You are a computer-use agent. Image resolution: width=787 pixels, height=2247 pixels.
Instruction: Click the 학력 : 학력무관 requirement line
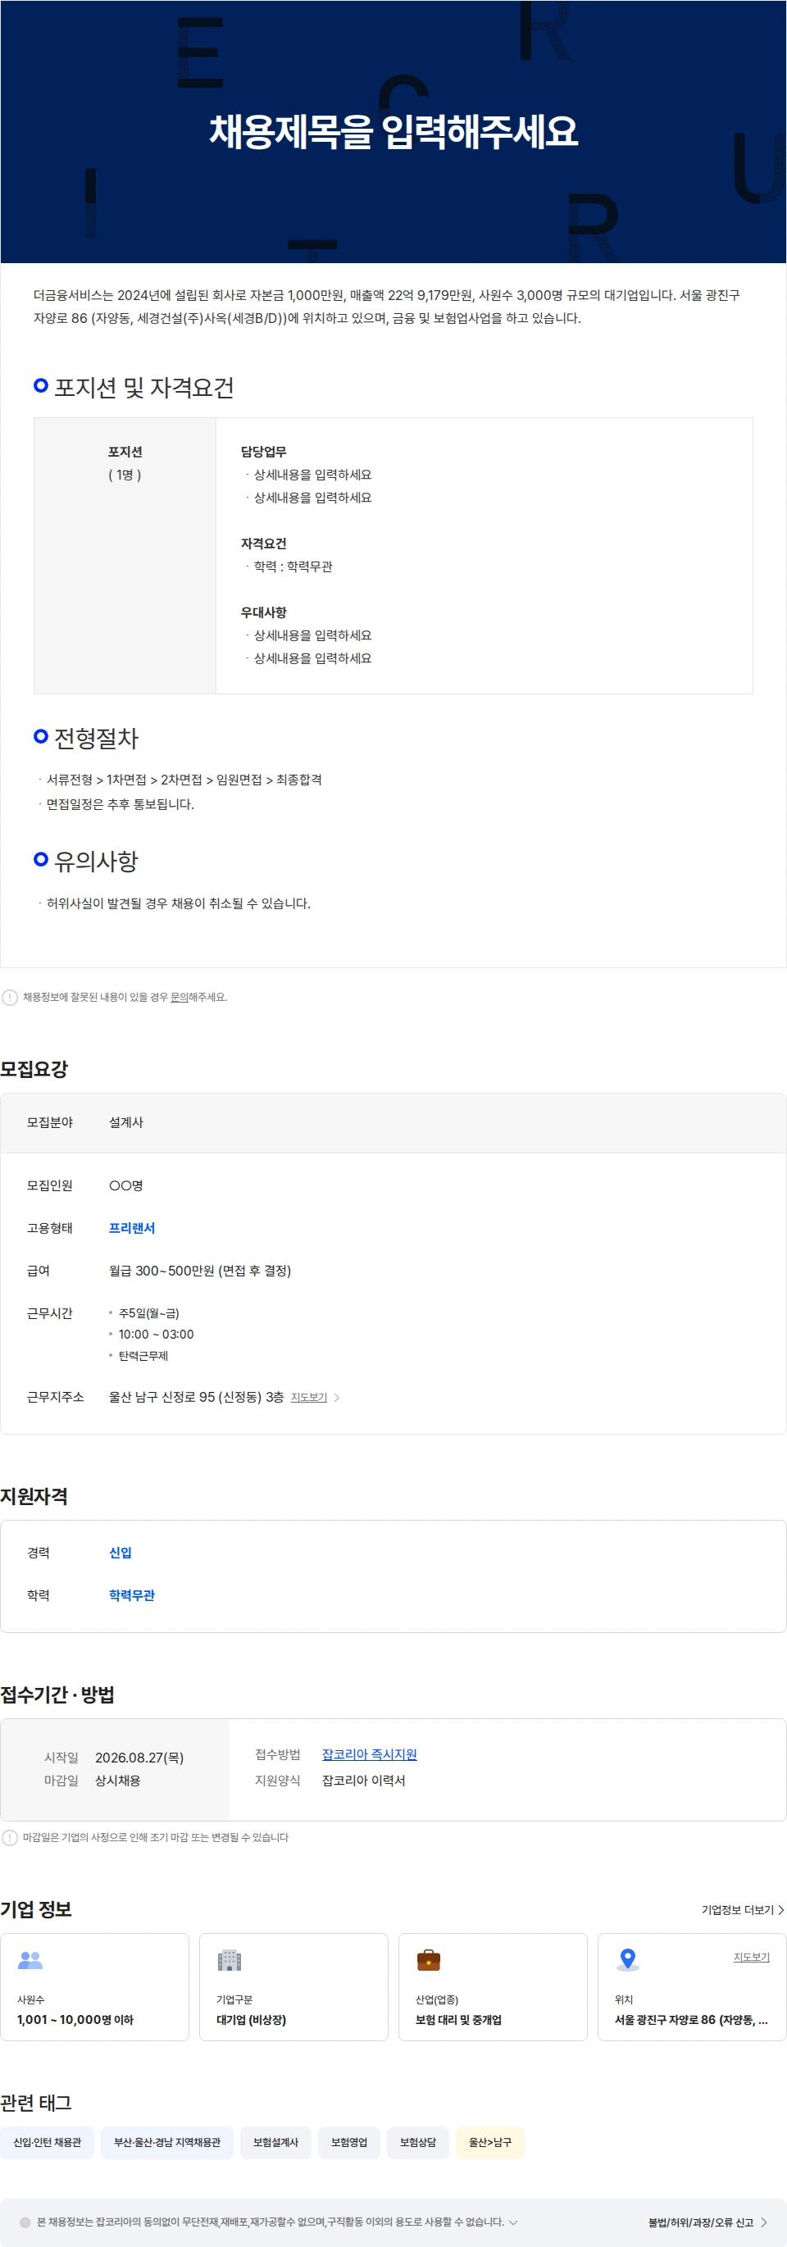[x=293, y=566]
